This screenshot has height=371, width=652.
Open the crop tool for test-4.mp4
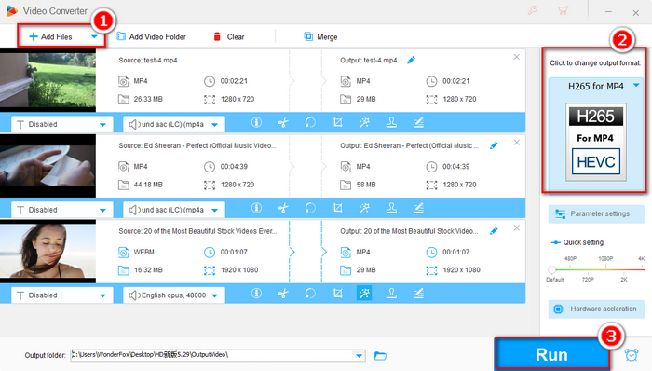point(337,122)
